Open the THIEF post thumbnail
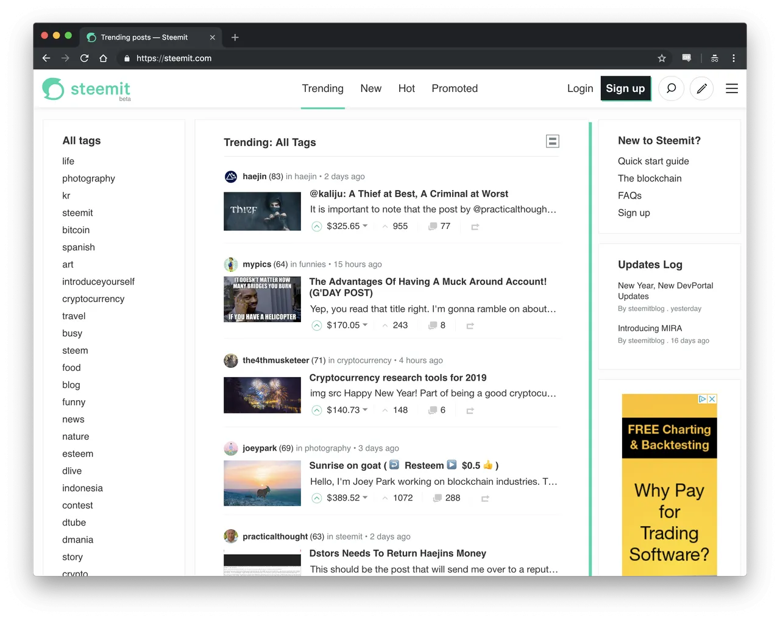Screen dimensions: 780x620 point(262,211)
